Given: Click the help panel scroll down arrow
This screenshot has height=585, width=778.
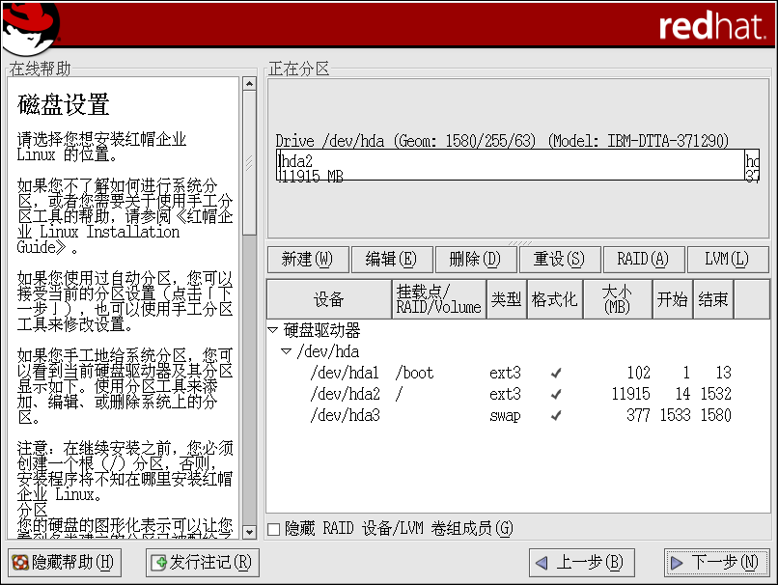Looking at the screenshot, I should (x=250, y=533).
